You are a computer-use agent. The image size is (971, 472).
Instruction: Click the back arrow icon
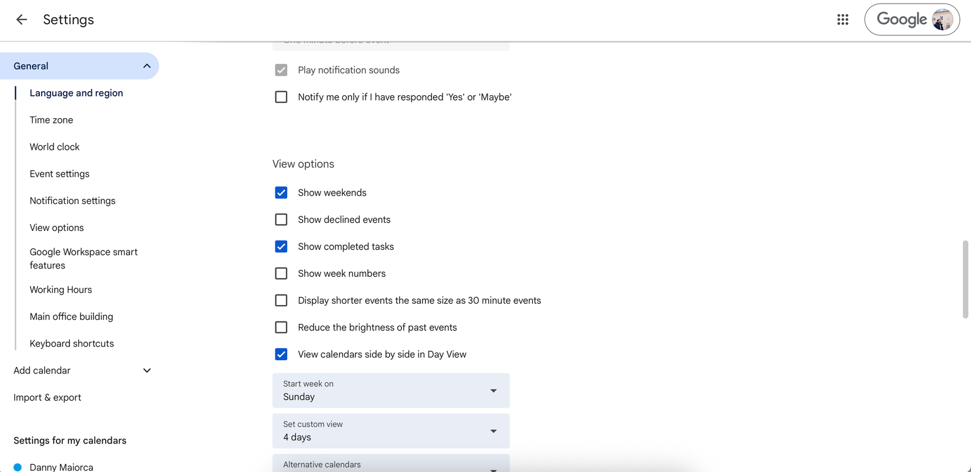pos(22,19)
